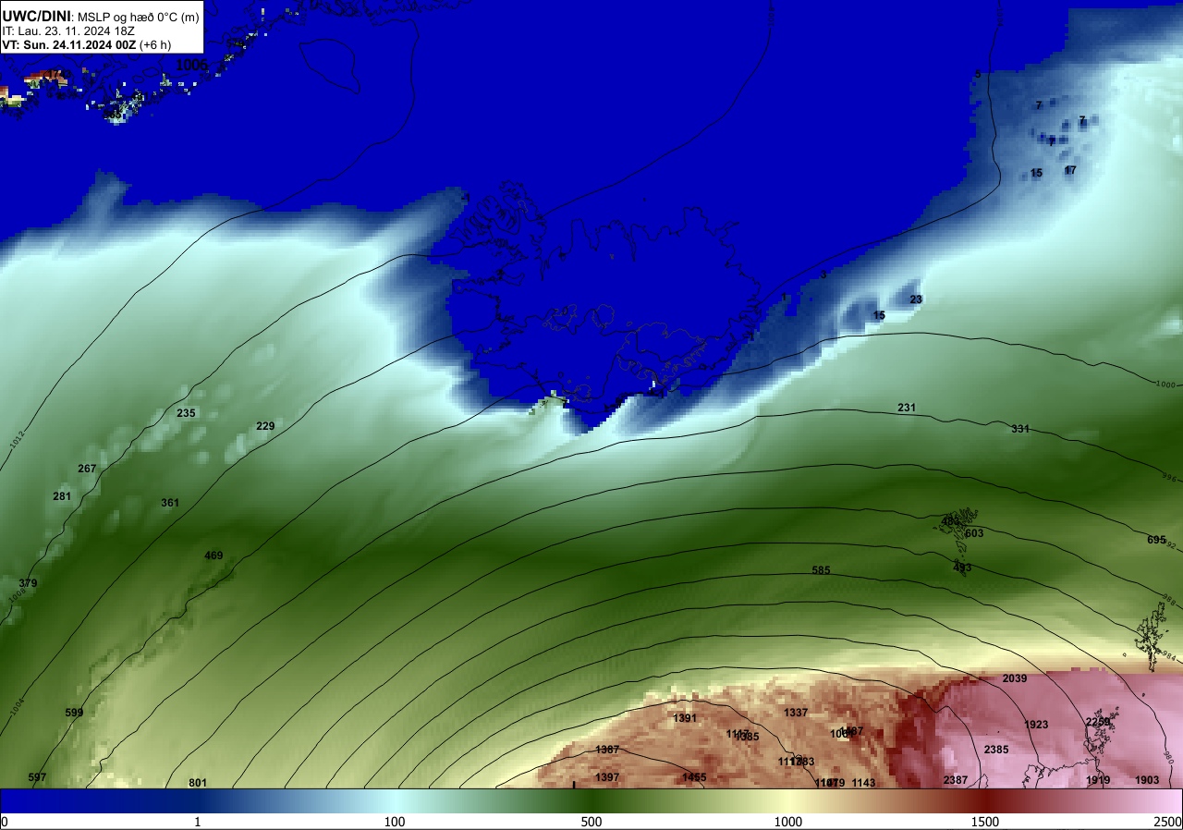Click the 229 height value
Image resolution: width=1183 pixels, height=830 pixels.
[x=265, y=426]
